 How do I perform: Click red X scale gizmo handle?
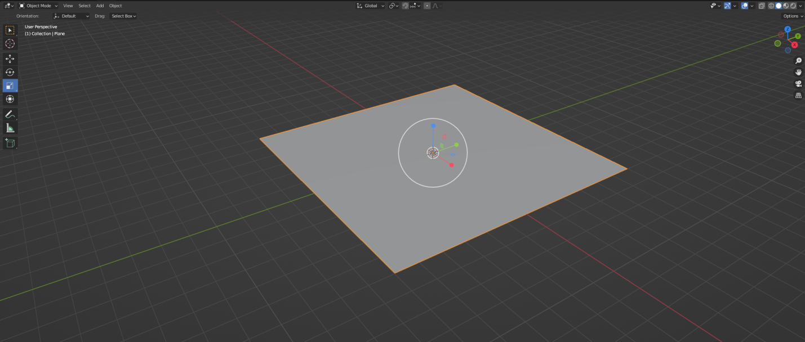(x=451, y=165)
